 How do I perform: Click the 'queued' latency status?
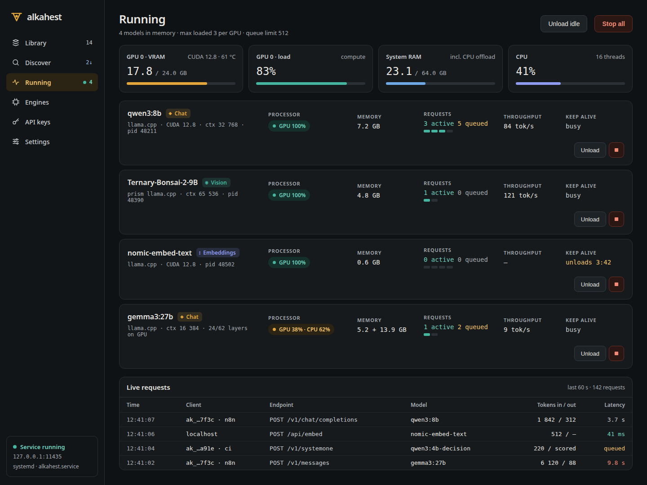[614, 449]
